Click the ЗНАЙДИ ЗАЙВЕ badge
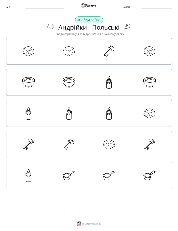 tap(89, 20)
